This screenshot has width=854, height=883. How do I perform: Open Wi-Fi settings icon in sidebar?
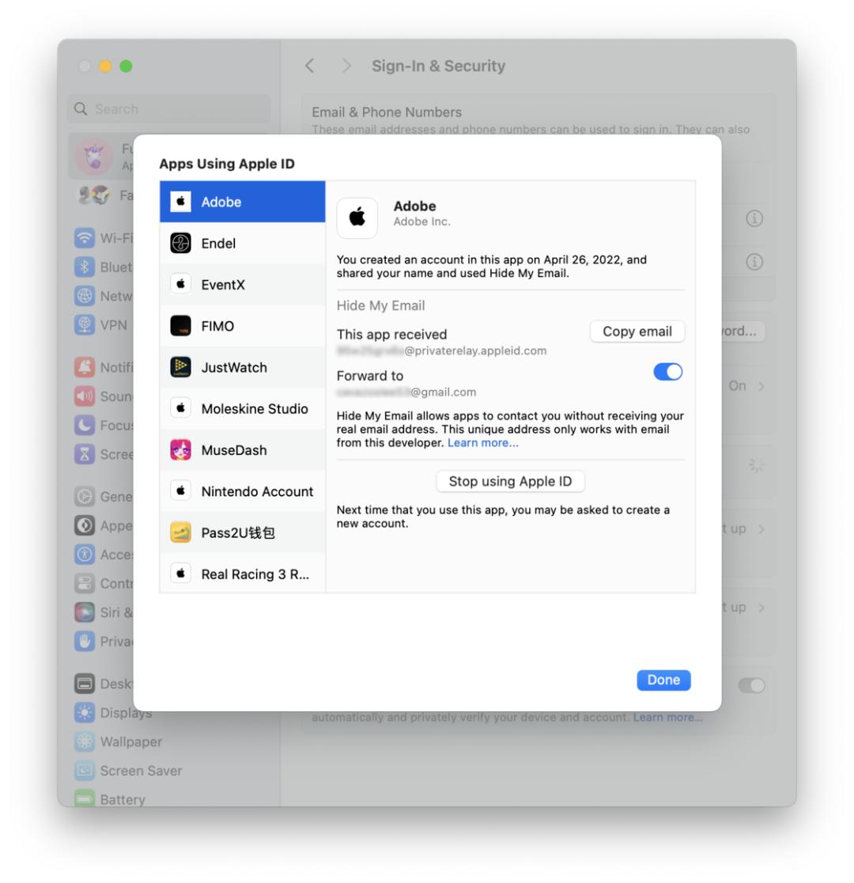coord(84,237)
